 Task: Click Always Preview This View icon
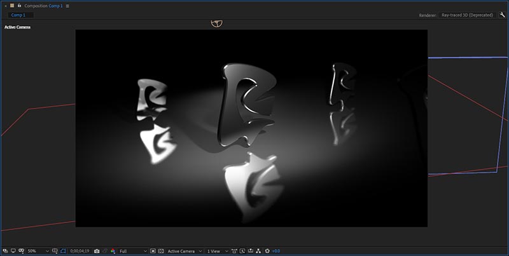tap(6, 251)
